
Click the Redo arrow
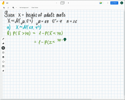click(x=8, y=8)
